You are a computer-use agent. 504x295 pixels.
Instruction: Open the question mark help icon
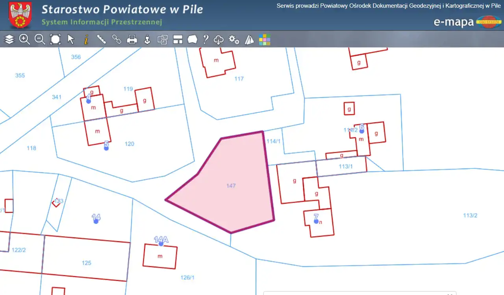pyautogui.click(x=206, y=39)
